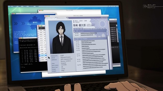Viewport: 163px width, 91px height.
Task: Click the second double-chevron arrow icon
Action: (23, 24)
